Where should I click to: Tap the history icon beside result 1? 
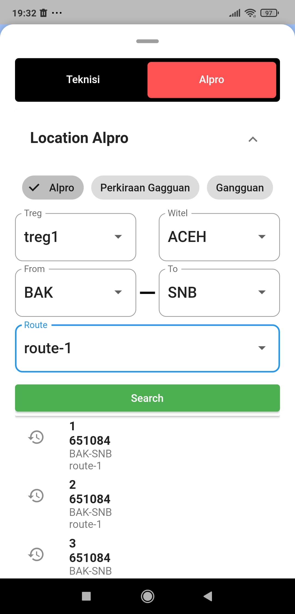36,437
